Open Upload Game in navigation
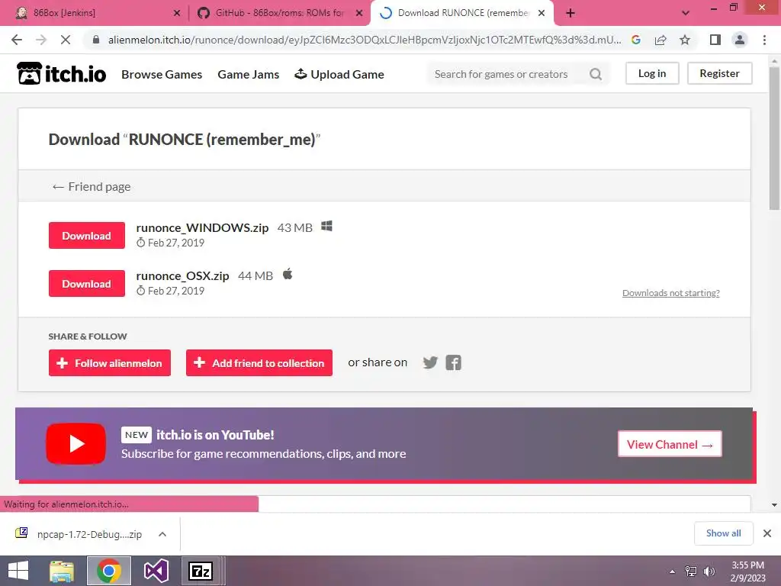This screenshot has width=781, height=586. 339,74
